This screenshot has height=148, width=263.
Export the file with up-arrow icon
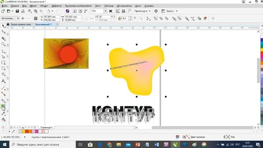click(x=81, y=11)
